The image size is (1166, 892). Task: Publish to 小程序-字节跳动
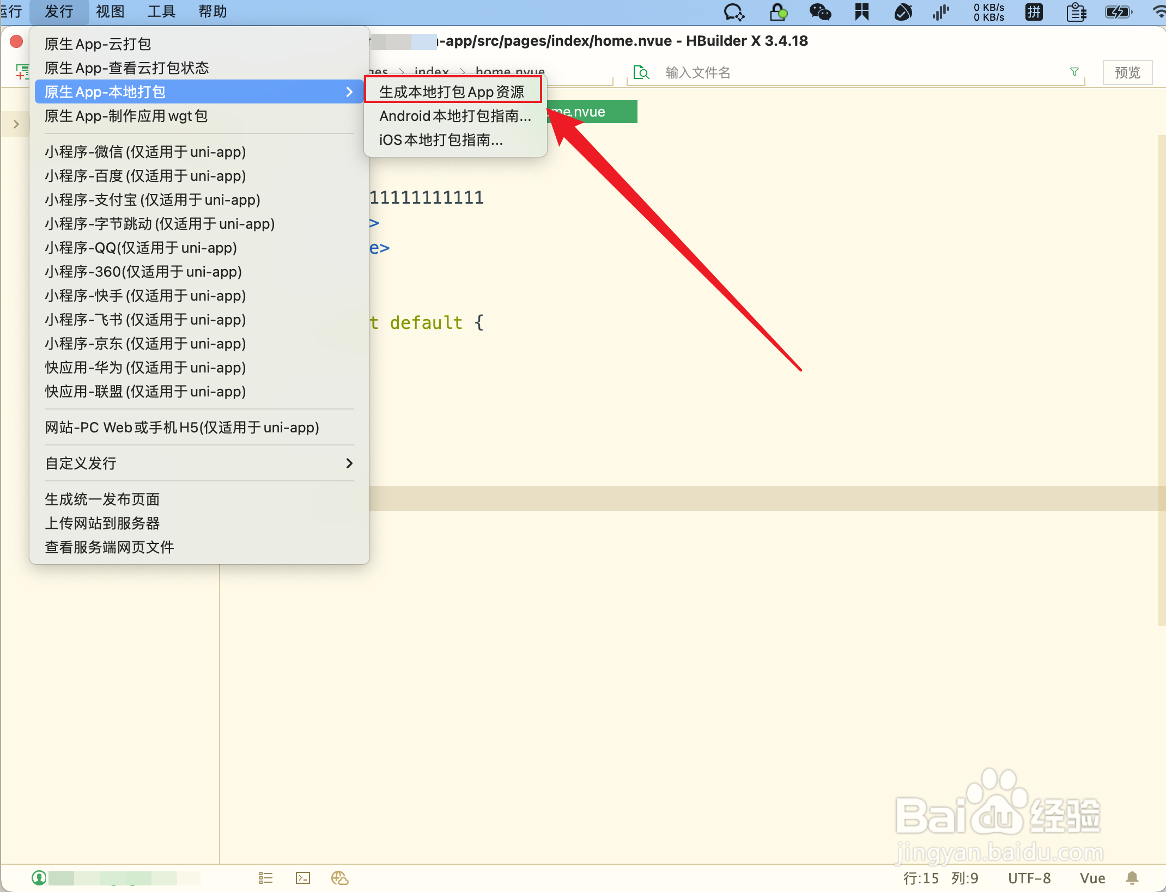click(x=199, y=223)
